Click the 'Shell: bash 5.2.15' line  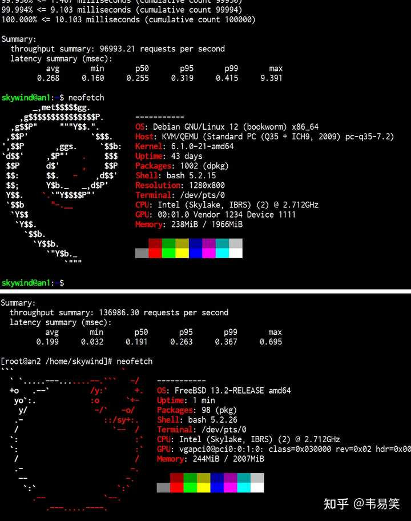176,175
